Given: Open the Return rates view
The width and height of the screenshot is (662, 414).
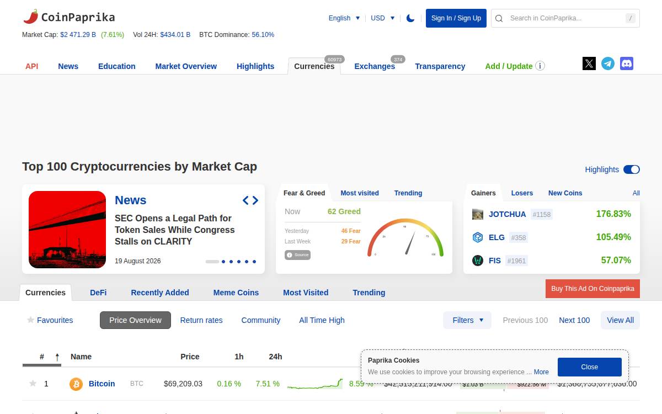Looking at the screenshot, I should (x=201, y=320).
